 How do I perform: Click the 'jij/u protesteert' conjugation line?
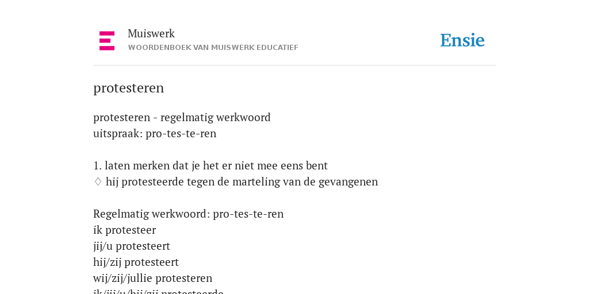[x=132, y=246]
